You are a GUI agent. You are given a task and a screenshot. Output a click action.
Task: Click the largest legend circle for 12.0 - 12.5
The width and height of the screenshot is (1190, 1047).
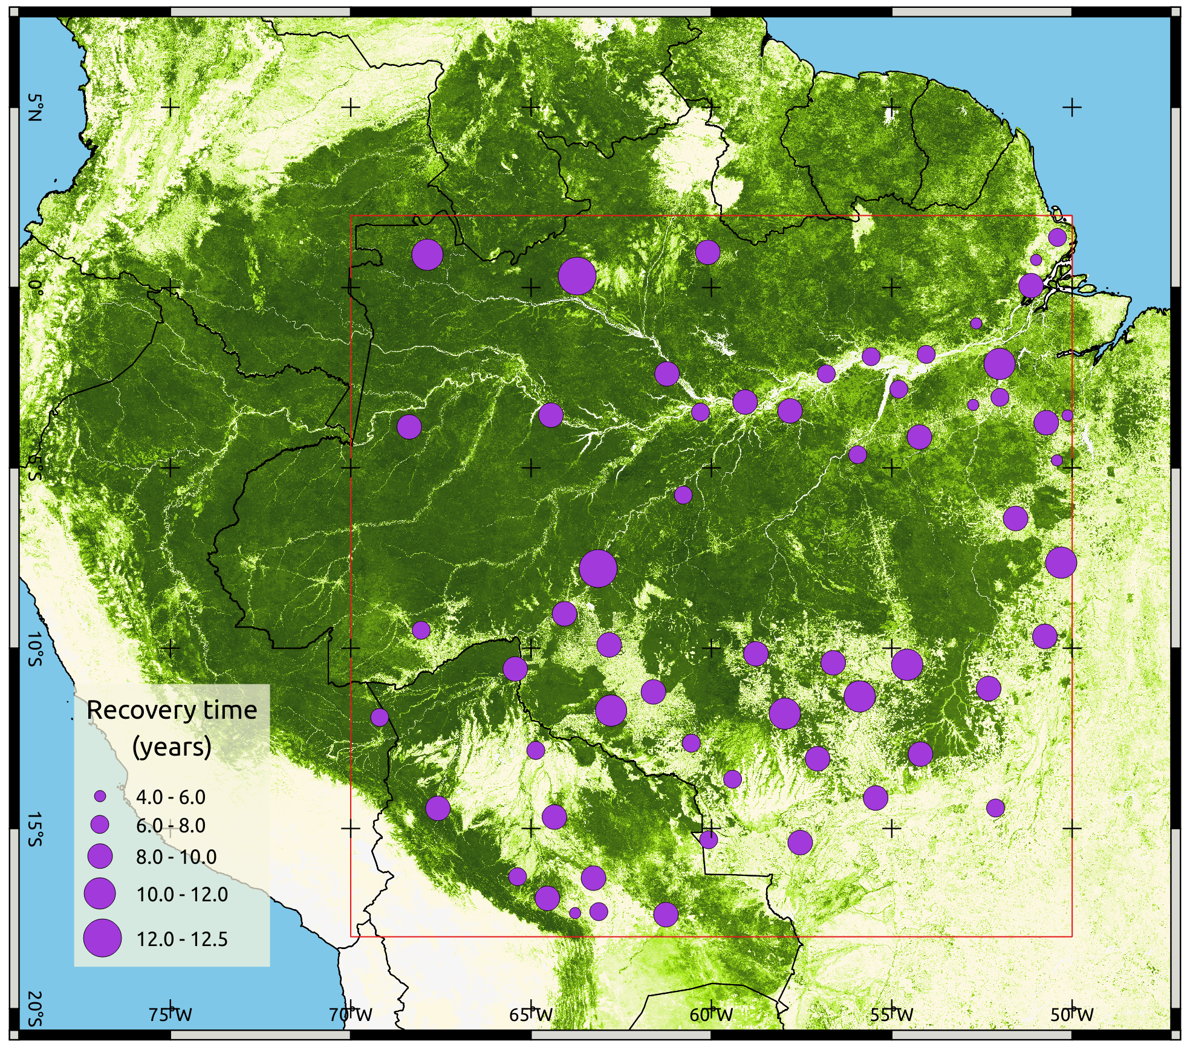(103, 938)
